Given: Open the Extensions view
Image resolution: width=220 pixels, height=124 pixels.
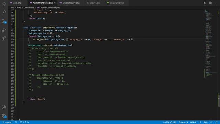Looking at the screenshot, I should pyautogui.click(x=4, y=38).
